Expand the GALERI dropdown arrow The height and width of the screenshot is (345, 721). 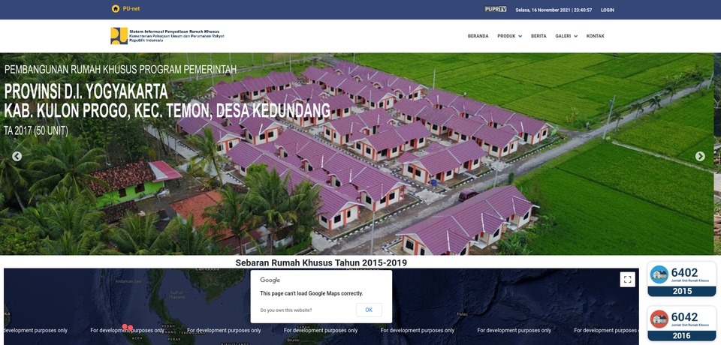[575, 36]
